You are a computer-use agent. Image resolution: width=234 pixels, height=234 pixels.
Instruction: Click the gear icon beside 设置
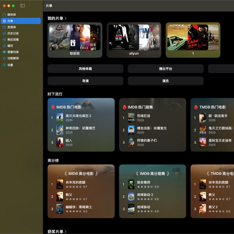click(x=4, y=65)
